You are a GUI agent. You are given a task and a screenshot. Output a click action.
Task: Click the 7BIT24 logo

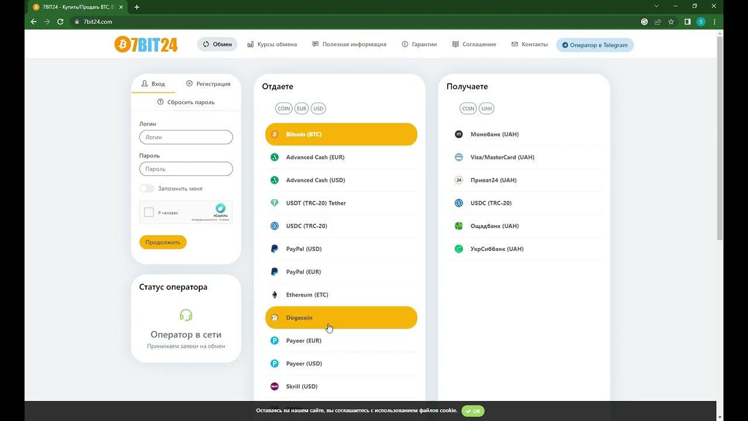click(x=146, y=44)
